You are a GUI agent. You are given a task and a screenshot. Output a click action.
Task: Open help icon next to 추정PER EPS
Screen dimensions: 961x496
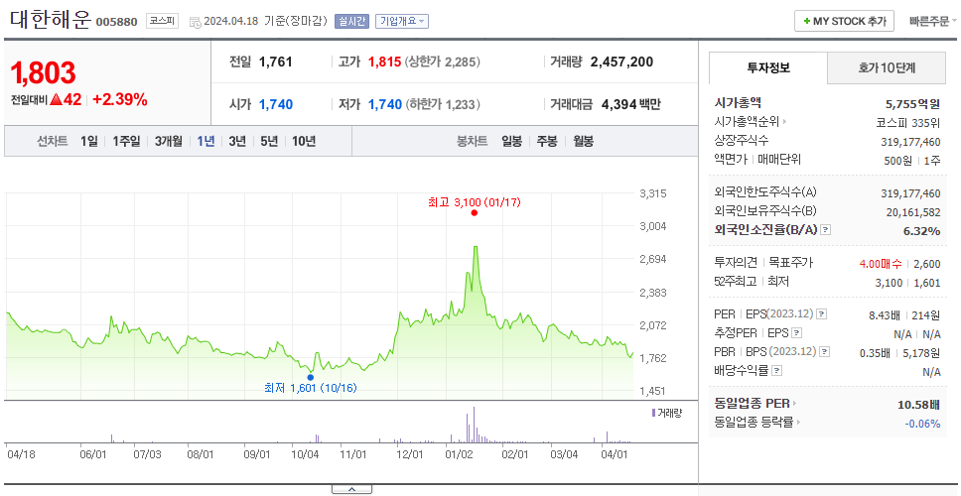tap(797, 333)
